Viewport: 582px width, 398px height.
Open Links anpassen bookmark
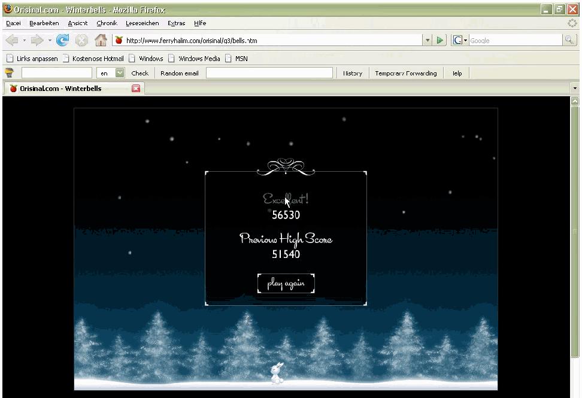pos(32,59)
